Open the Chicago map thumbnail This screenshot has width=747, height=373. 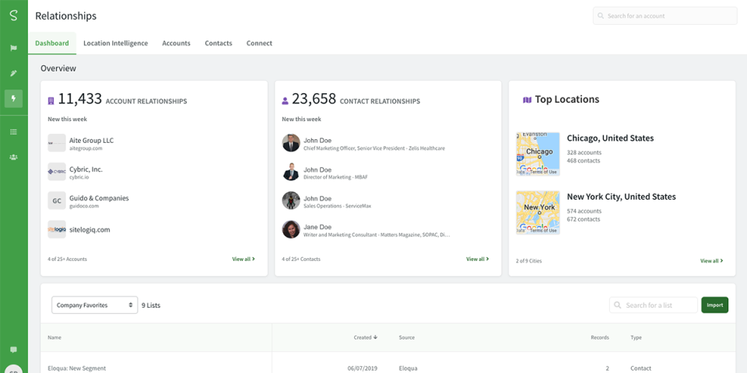pyautogui.click(x=538, y=154)
